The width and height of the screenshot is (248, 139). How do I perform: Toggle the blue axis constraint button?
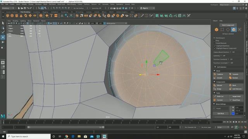233,113
